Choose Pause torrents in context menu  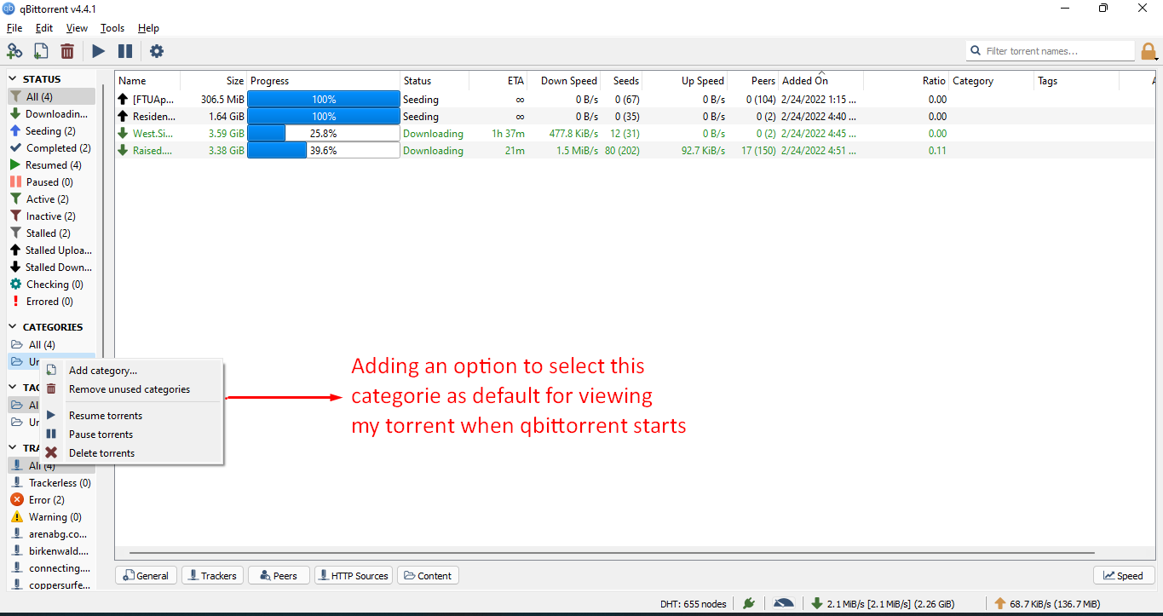coord(132,435)
